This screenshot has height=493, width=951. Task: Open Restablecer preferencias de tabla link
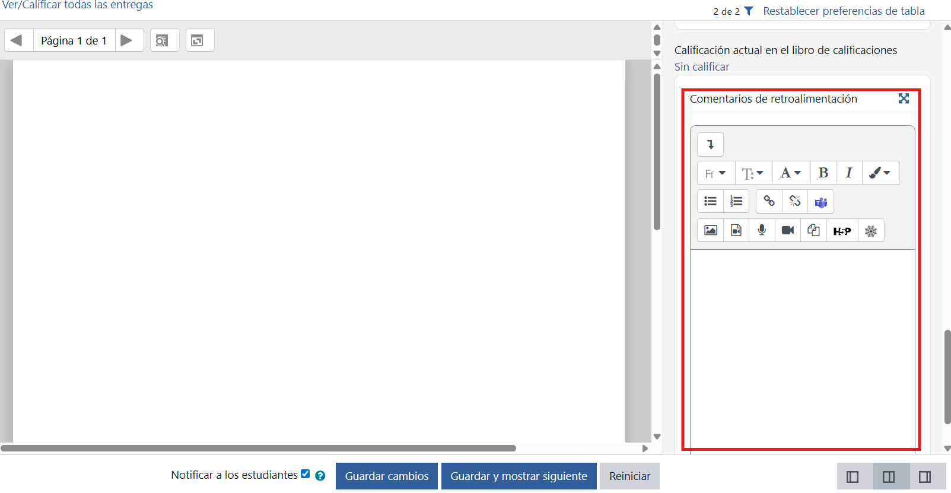844,11
